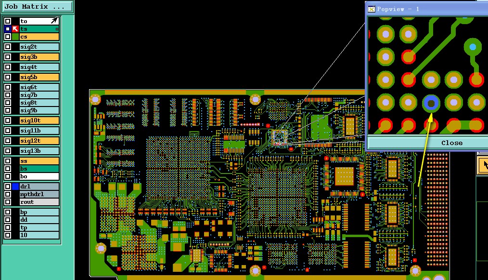This screenshot has height=280, width=488.
Task: Show the bp layer via its checkbox
Action: pyautogui.click(x=8, y=212)
